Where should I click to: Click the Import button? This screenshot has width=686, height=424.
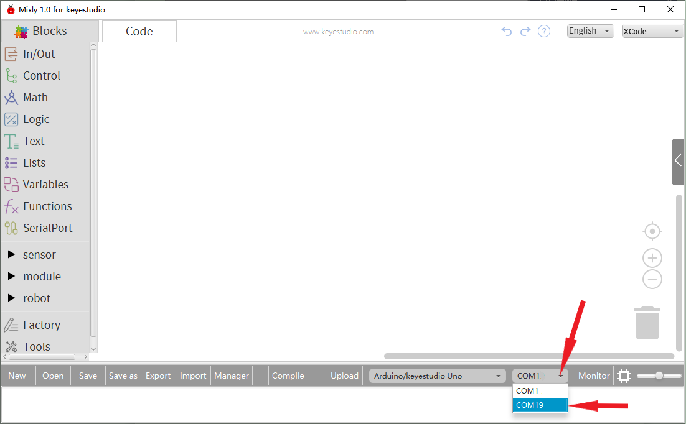pos(193,376)
